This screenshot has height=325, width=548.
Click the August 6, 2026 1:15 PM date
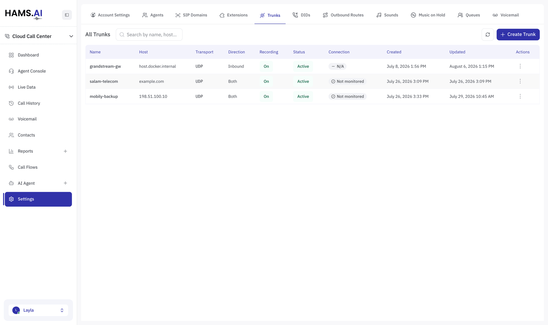(472, 66)
